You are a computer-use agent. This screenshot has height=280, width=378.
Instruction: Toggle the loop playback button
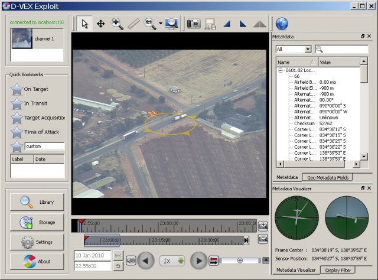coord(214,261)
